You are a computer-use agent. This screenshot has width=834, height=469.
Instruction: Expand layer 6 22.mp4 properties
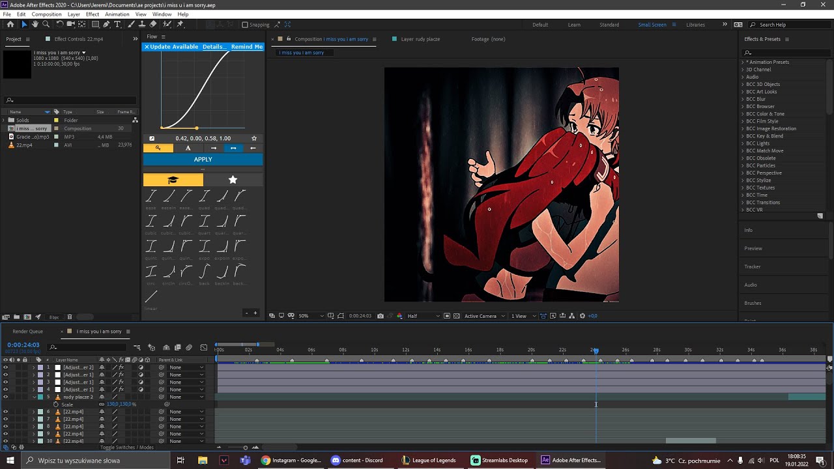click(x=34, y=412)
